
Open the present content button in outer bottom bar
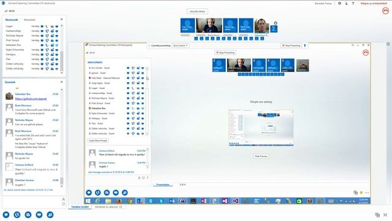[39, 215]
